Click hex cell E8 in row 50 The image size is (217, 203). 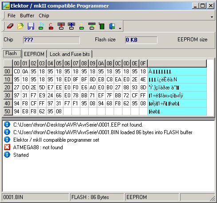click(x=25, y=111)
